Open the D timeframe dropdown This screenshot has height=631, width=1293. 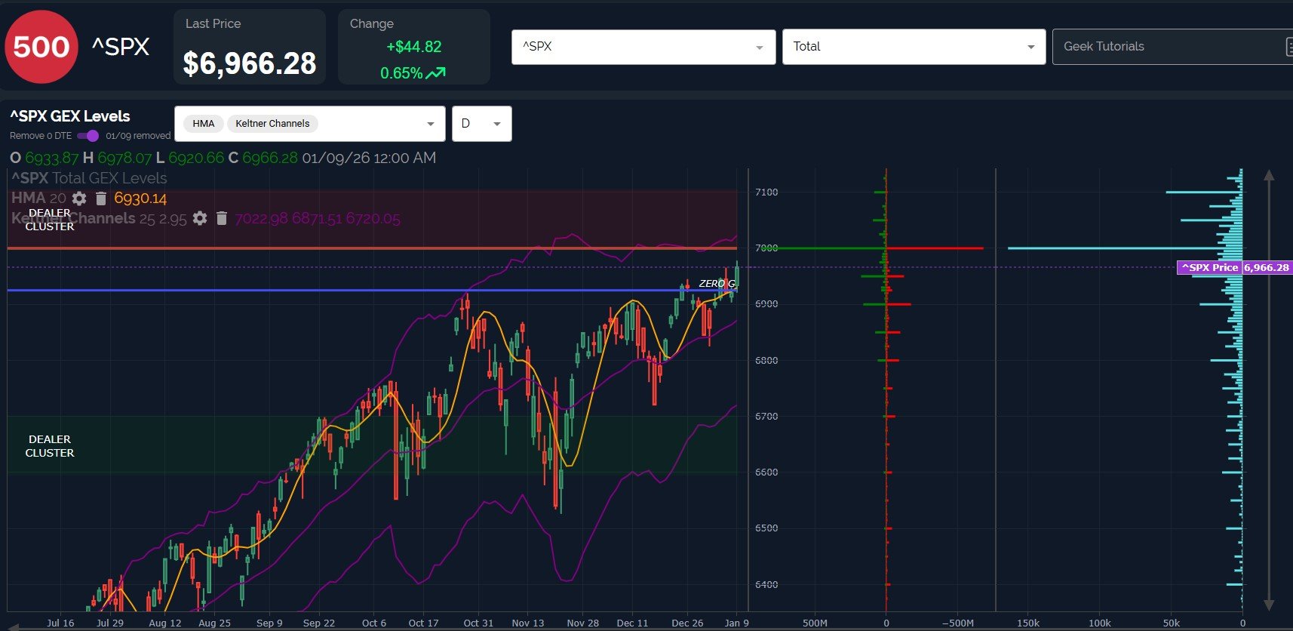482,124
